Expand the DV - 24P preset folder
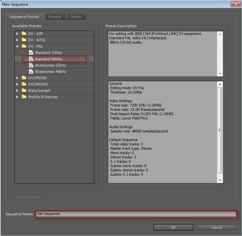This screenshot has height=236, width=242. [x=17, y=34]
